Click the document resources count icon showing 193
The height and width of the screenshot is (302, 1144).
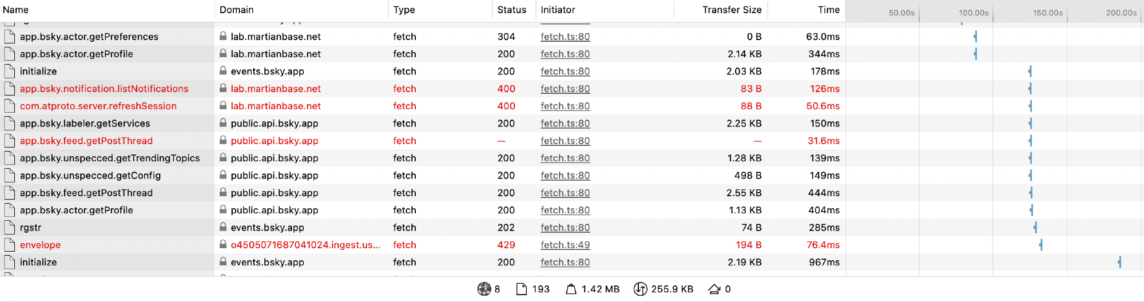tap(522, 289)
